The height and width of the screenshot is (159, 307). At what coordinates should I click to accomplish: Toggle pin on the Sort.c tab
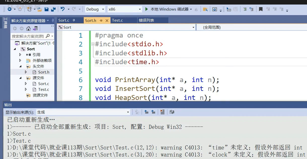74,20
